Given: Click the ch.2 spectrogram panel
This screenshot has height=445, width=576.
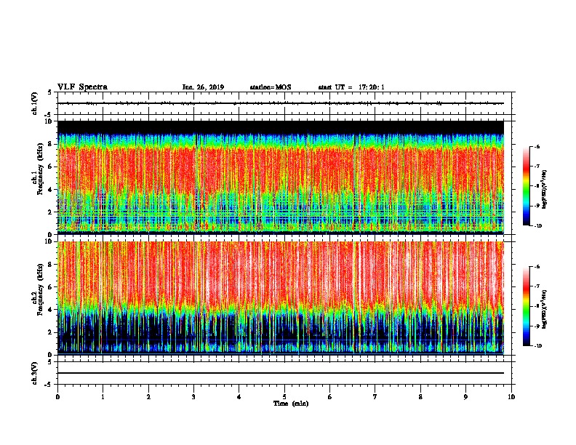Looking at the screenshot, I should pos(281,298).
